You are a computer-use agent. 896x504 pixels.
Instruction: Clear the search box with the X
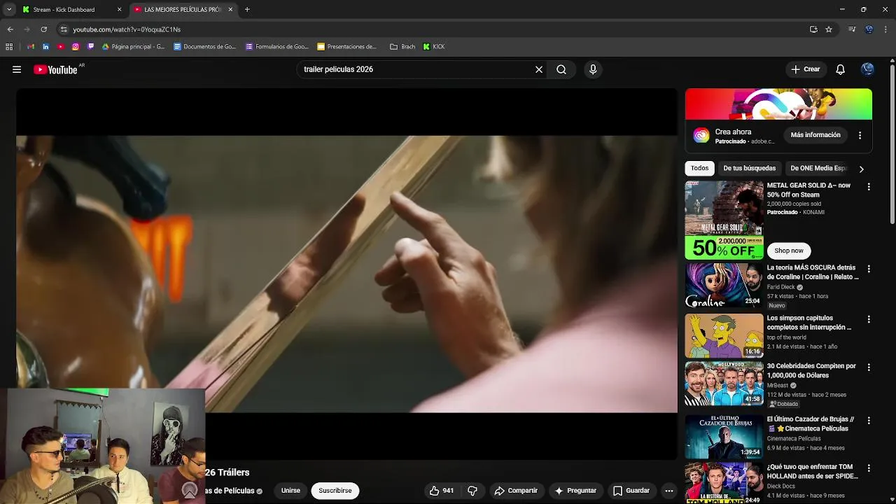[539, 69]
